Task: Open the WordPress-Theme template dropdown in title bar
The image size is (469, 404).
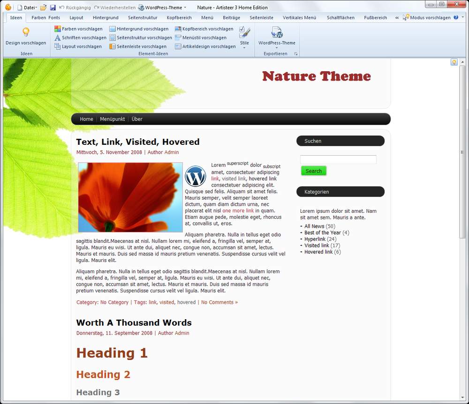Action: 162,7
